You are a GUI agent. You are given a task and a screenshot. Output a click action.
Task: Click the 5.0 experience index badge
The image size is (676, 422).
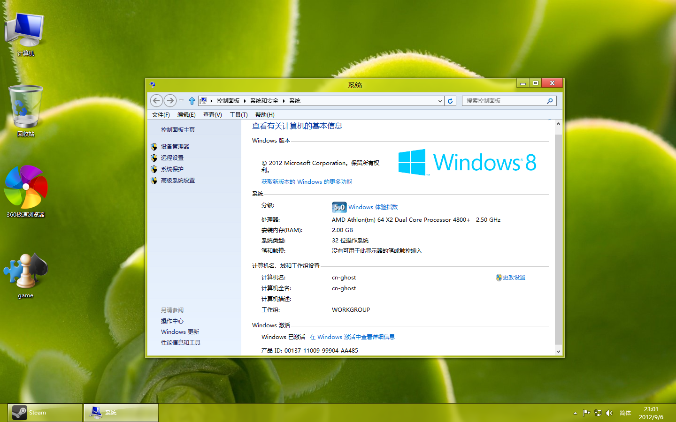(x=339, y=207)
